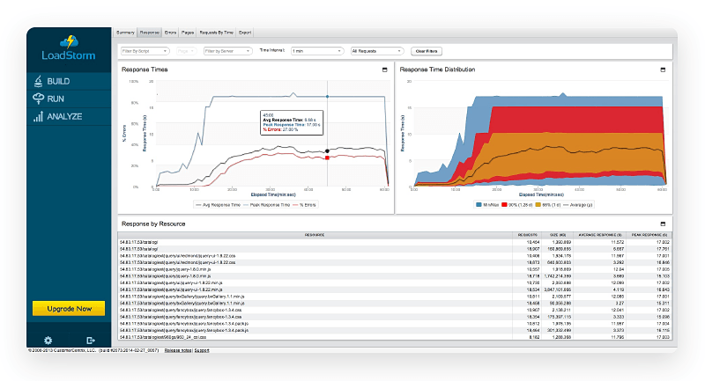Image resolution: width=705 pixels, height=381 pixels.
Task: Sort table by Average Response column
Action: tap(600, 235)
